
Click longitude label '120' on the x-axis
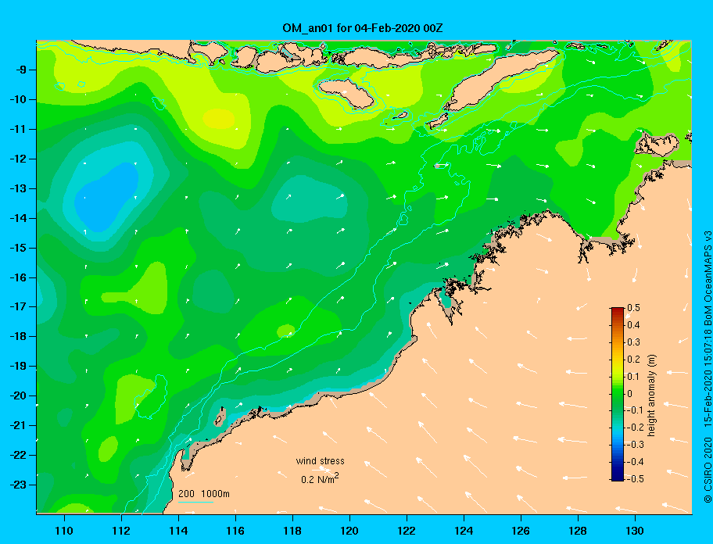349,531
